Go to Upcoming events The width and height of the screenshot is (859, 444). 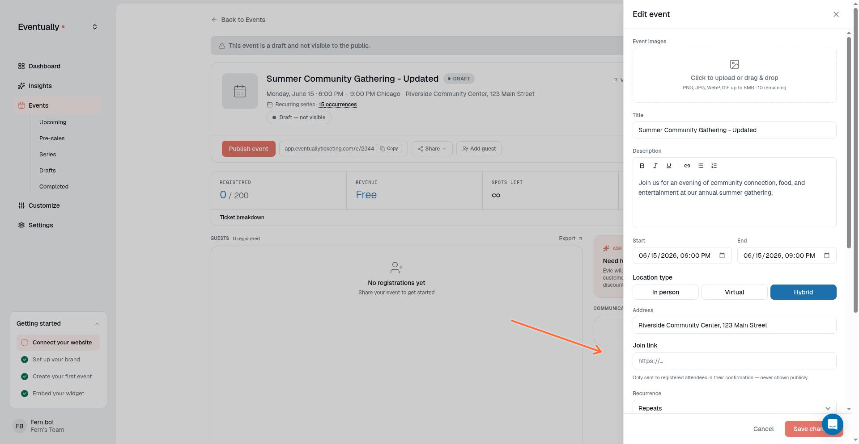coord(53,122)
